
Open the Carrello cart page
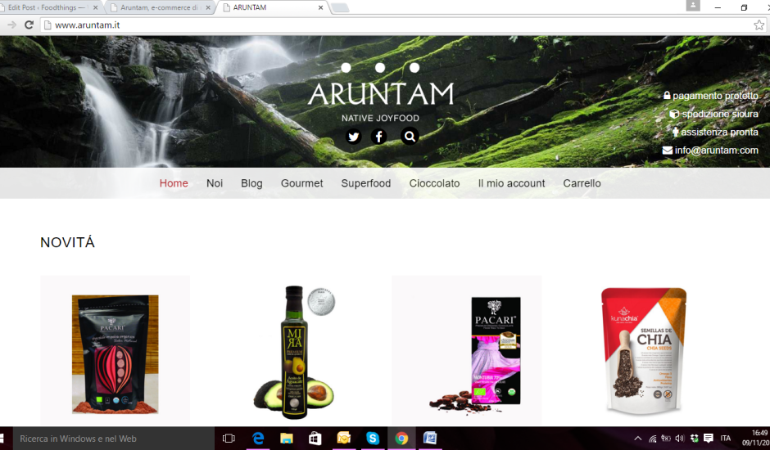pos(582,183)
